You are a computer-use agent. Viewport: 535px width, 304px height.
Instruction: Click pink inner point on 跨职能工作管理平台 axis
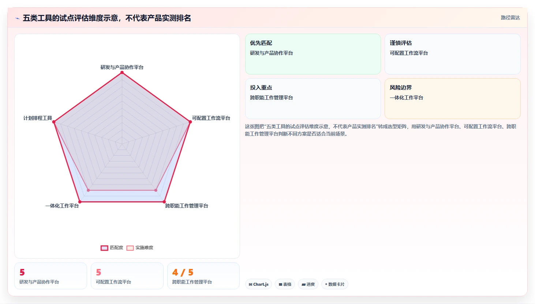[x=156, y=190]
